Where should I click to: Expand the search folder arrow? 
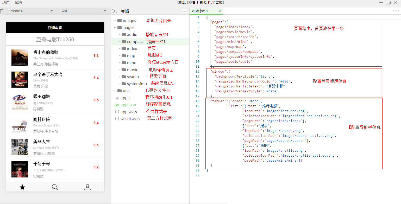point(119,77)
